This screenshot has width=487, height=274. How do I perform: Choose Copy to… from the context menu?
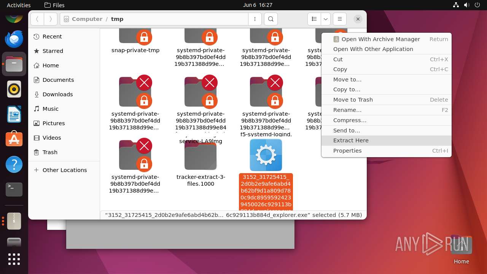coord(386,89)
